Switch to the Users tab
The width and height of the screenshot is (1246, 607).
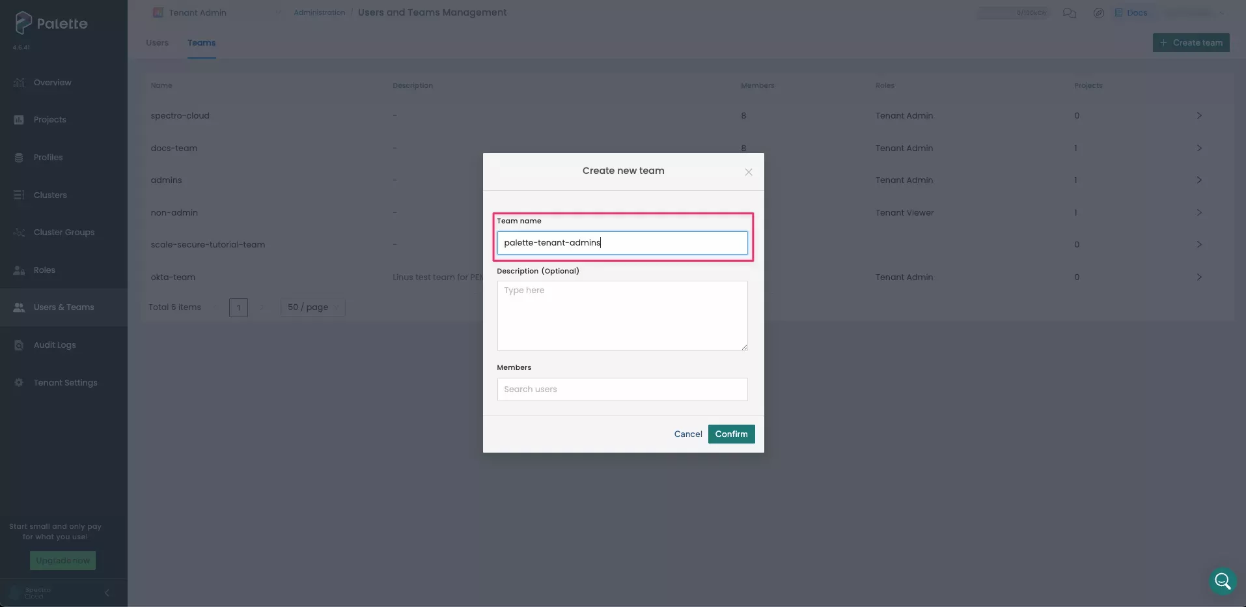pos(157,43)
